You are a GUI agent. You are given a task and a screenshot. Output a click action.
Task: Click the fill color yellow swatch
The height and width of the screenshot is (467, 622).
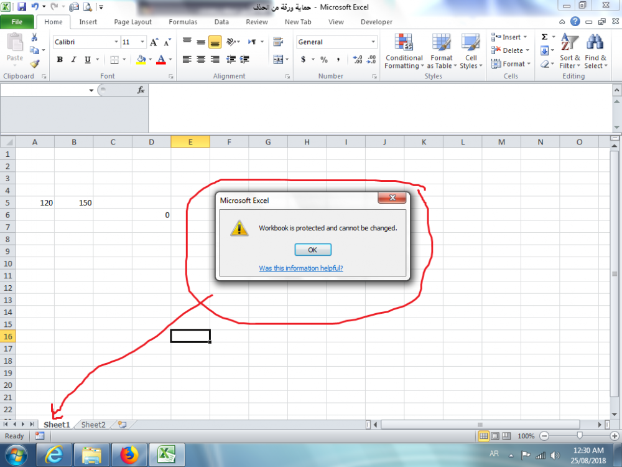141,60
